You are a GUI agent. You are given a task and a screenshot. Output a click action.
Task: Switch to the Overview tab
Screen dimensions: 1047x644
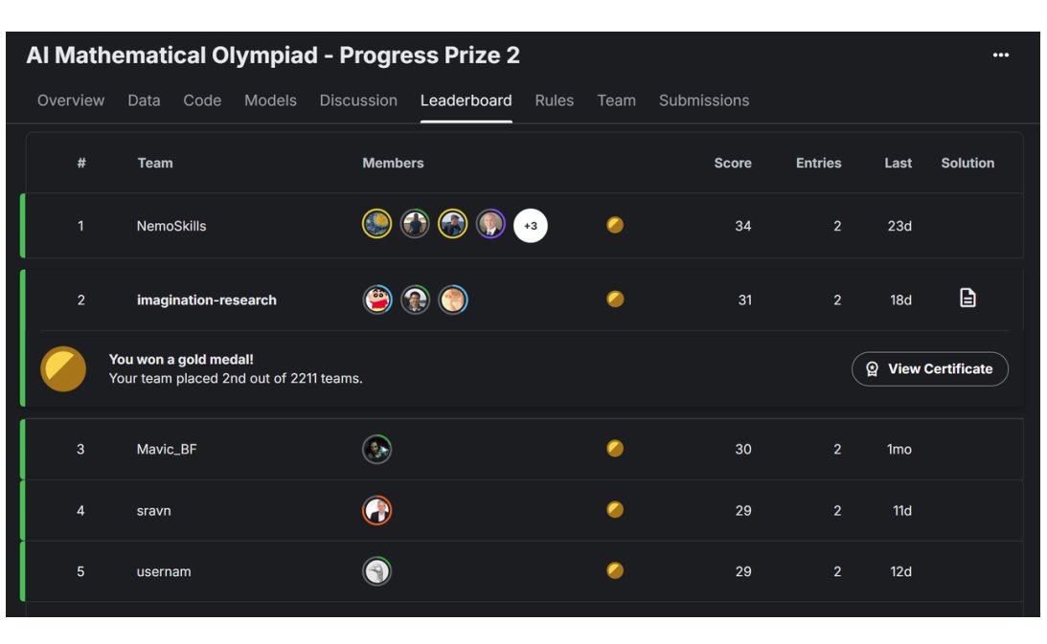coord(71,100)
